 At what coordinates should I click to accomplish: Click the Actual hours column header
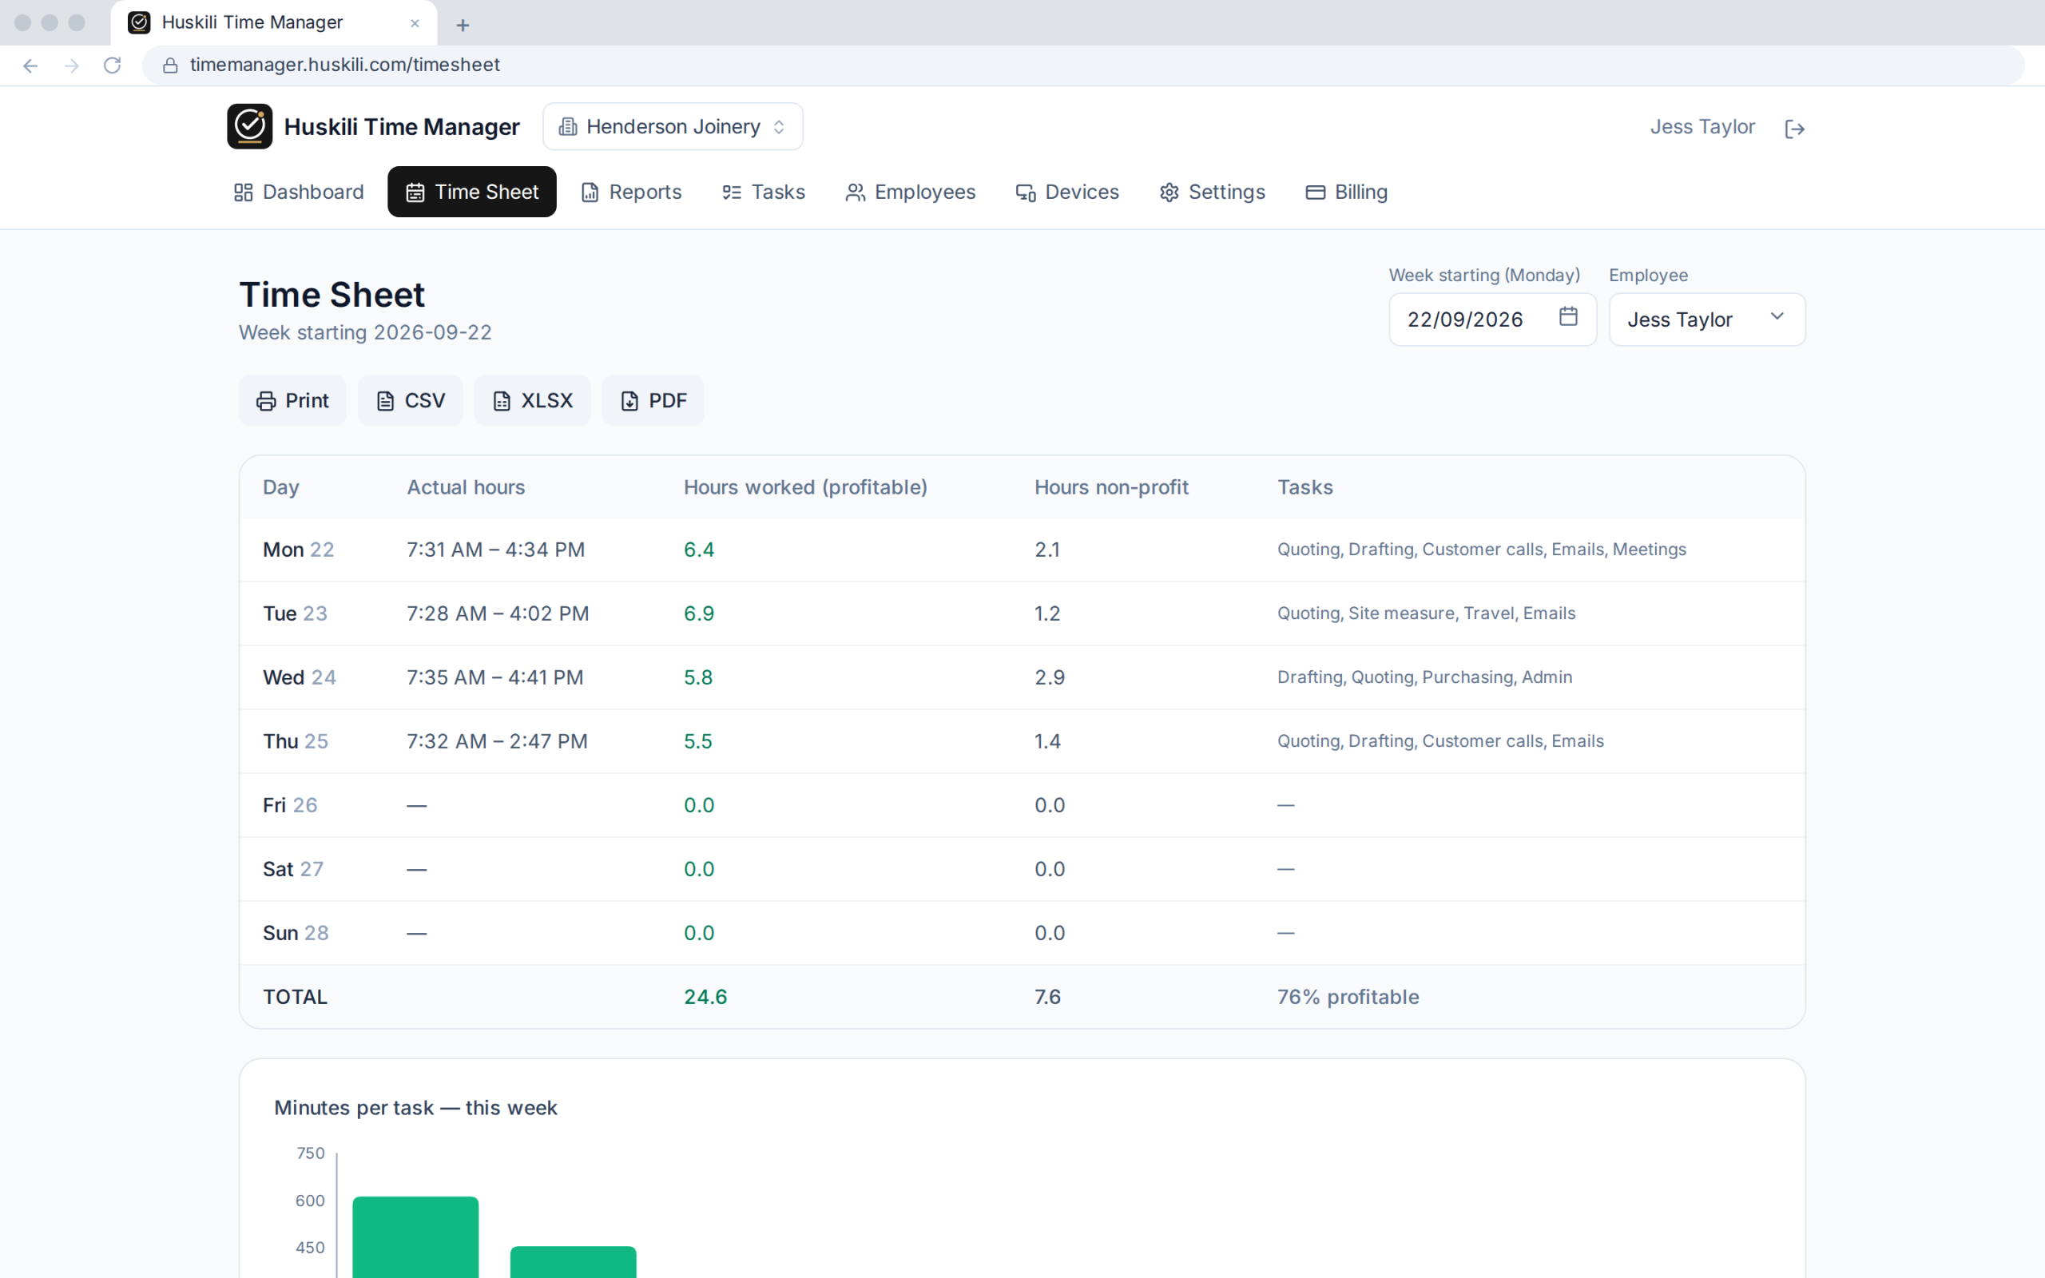[x=466, y=488]
